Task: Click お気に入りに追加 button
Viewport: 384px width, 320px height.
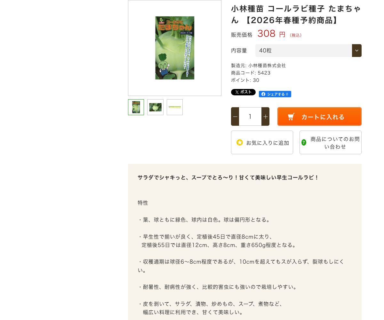Action: click(262, 142)
